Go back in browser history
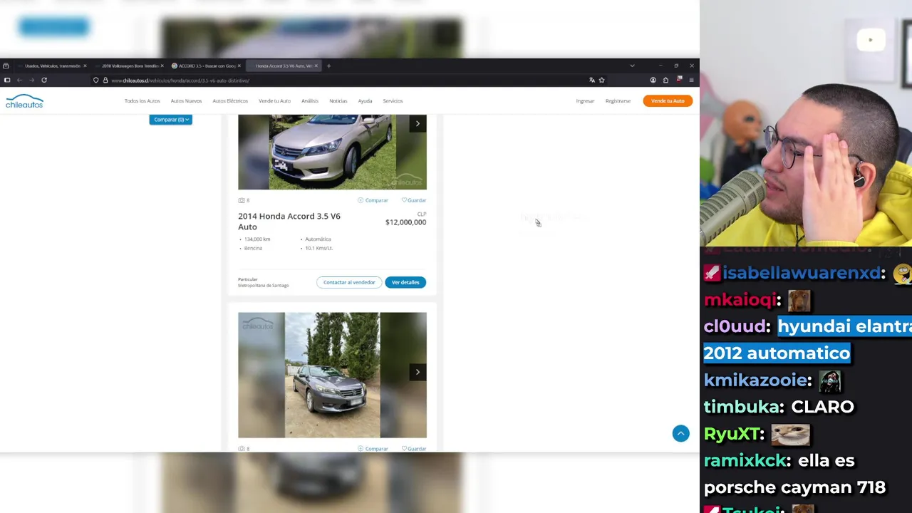912x513 pixels. point(19,80)
